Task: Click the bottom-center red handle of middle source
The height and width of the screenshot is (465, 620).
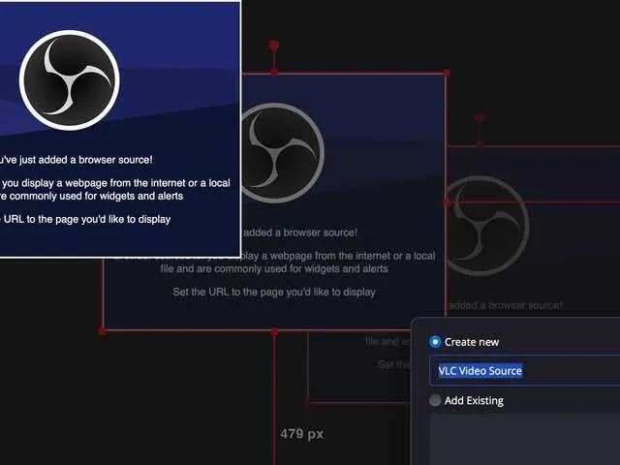Action: point(274,331)
